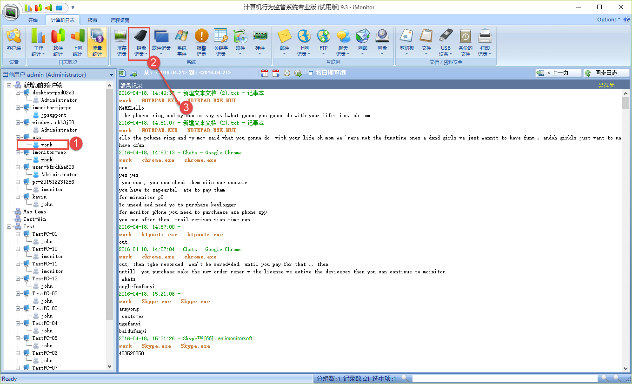Open 软件记录 software records

(x=161, y=43)
